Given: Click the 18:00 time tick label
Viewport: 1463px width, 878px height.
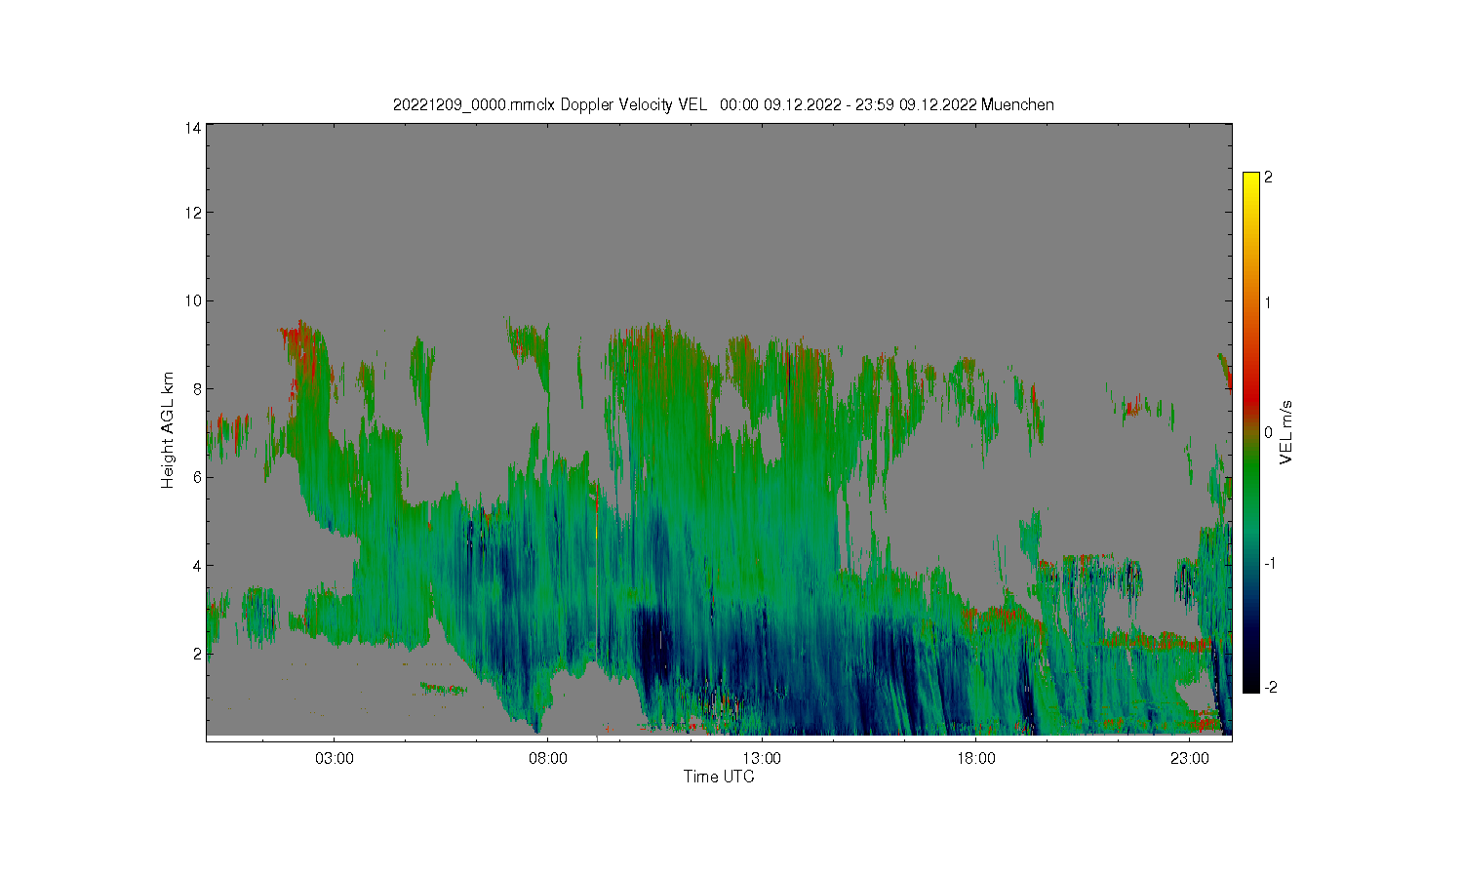Looking at the screenshot, I should [975, 758].
